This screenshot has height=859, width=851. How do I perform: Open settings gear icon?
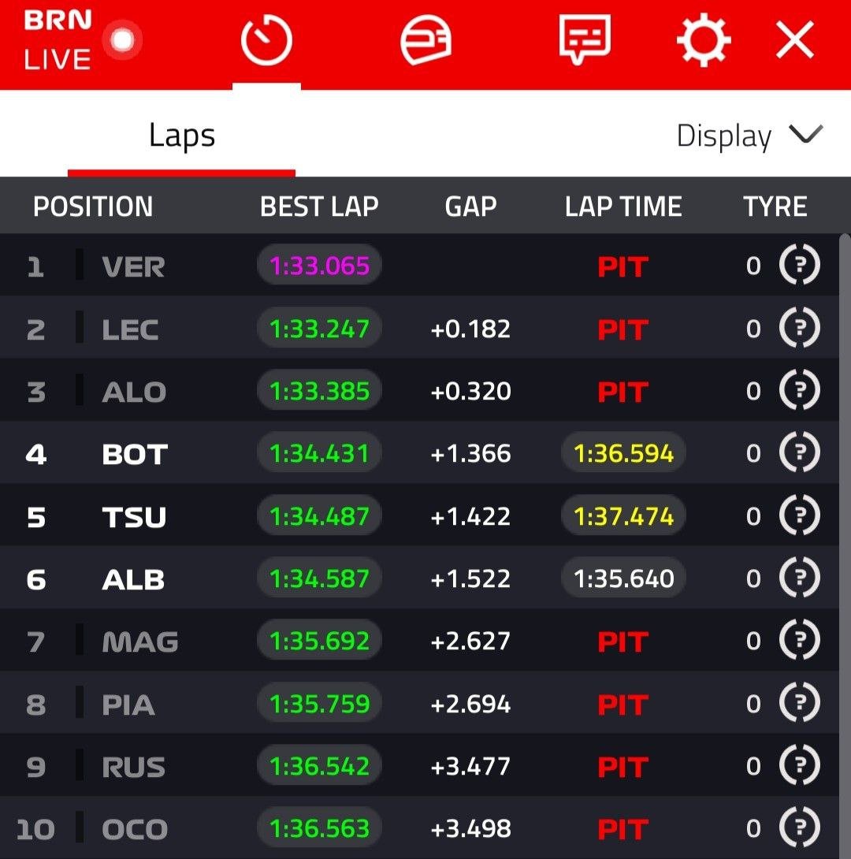pos(704,39)
